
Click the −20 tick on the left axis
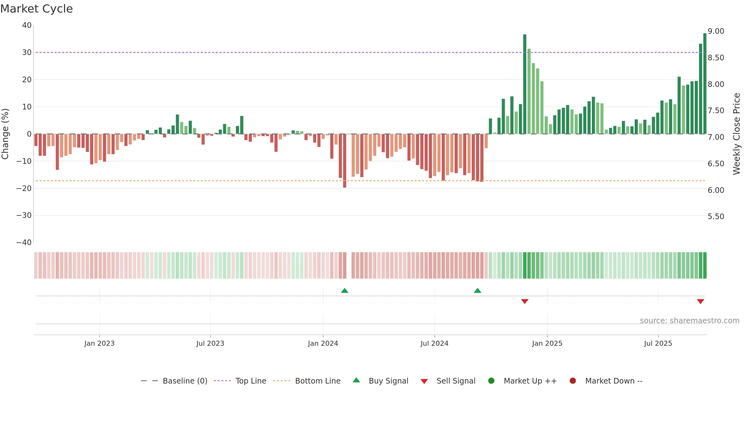click(24, 188)
